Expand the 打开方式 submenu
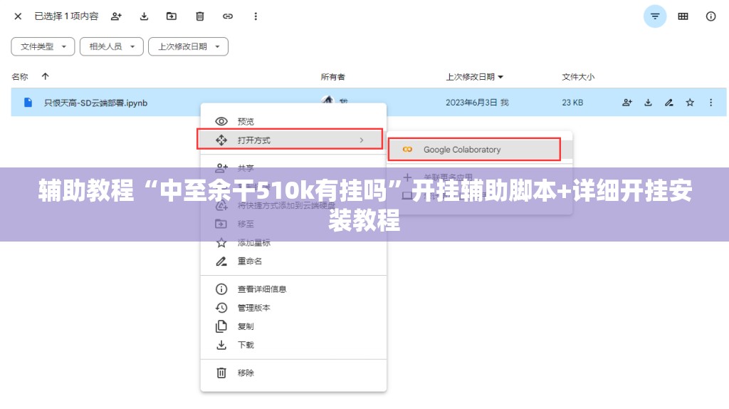 290,140
